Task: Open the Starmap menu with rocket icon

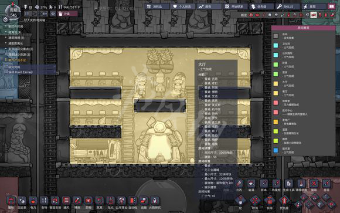Action: (x=314, y=6)
